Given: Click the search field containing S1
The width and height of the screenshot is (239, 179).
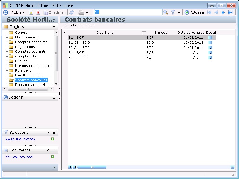Looking at the screenshot, I should tap(128, 12).
